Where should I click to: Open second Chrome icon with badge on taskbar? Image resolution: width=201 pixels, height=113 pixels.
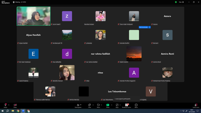pos(28,111)
